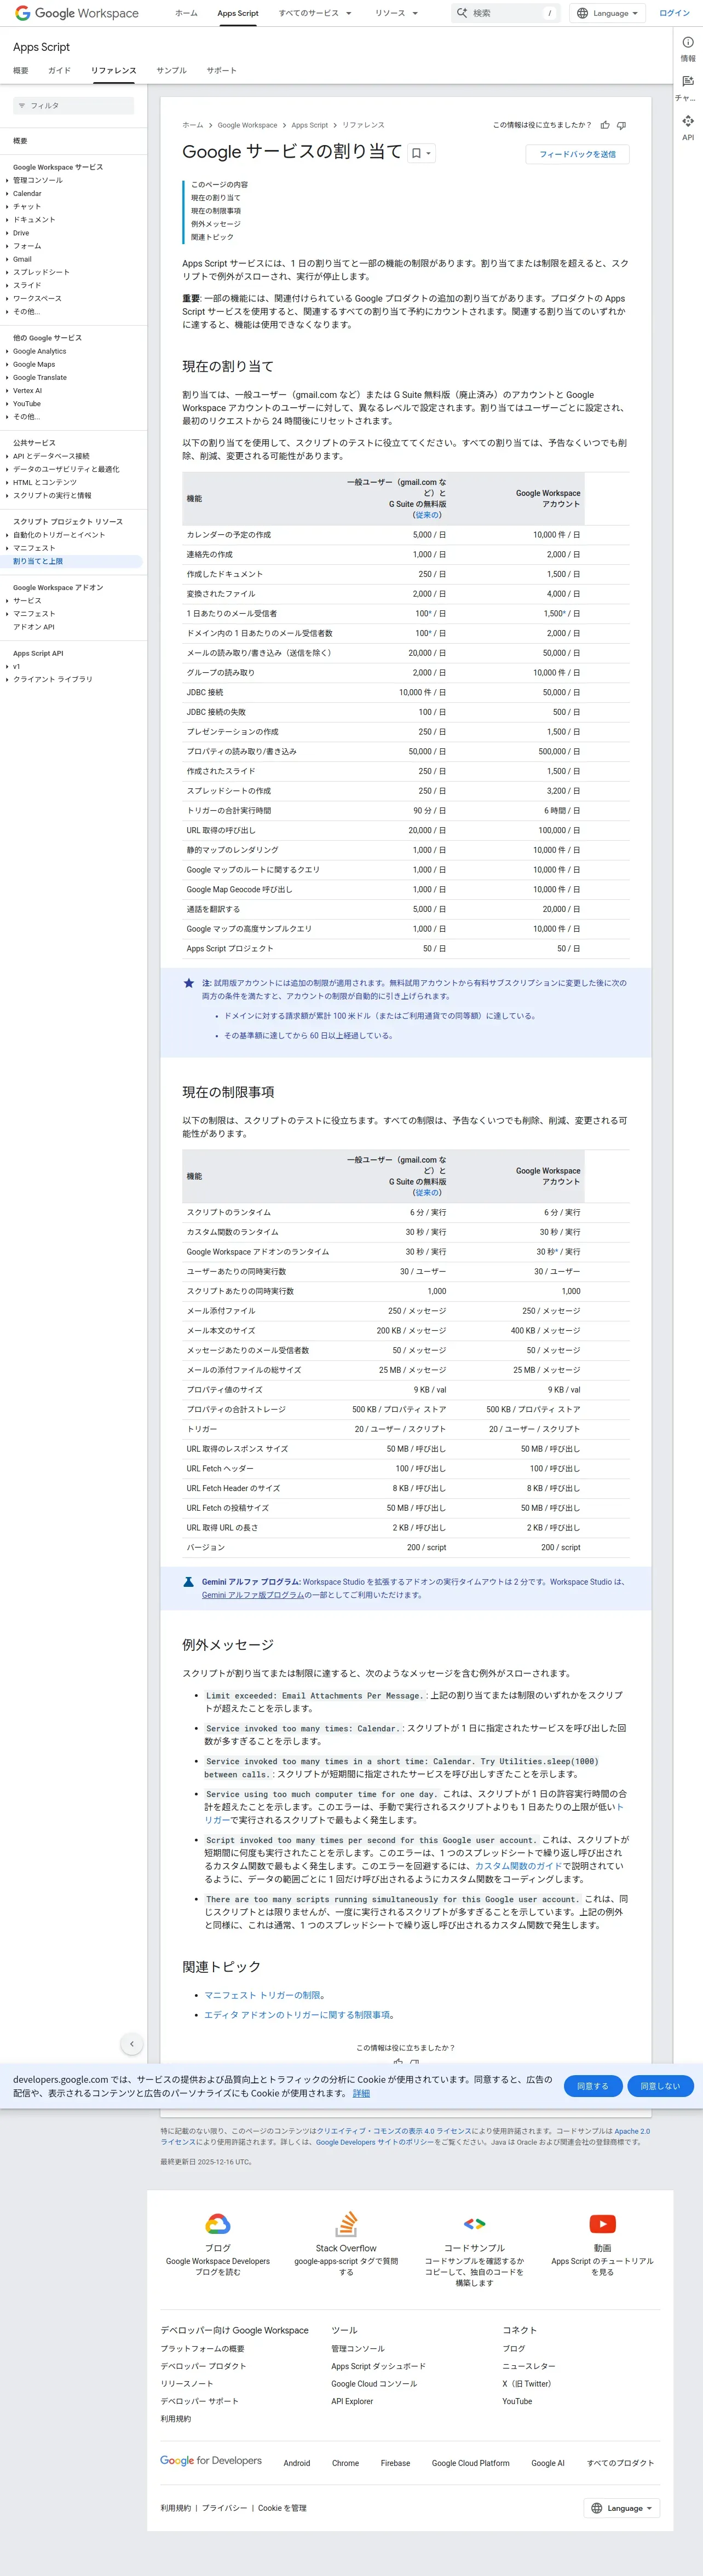Open the クライアント ライブラリ sidebar item
The width and height of the screenshot is (703, 2576).
(53, 680)
